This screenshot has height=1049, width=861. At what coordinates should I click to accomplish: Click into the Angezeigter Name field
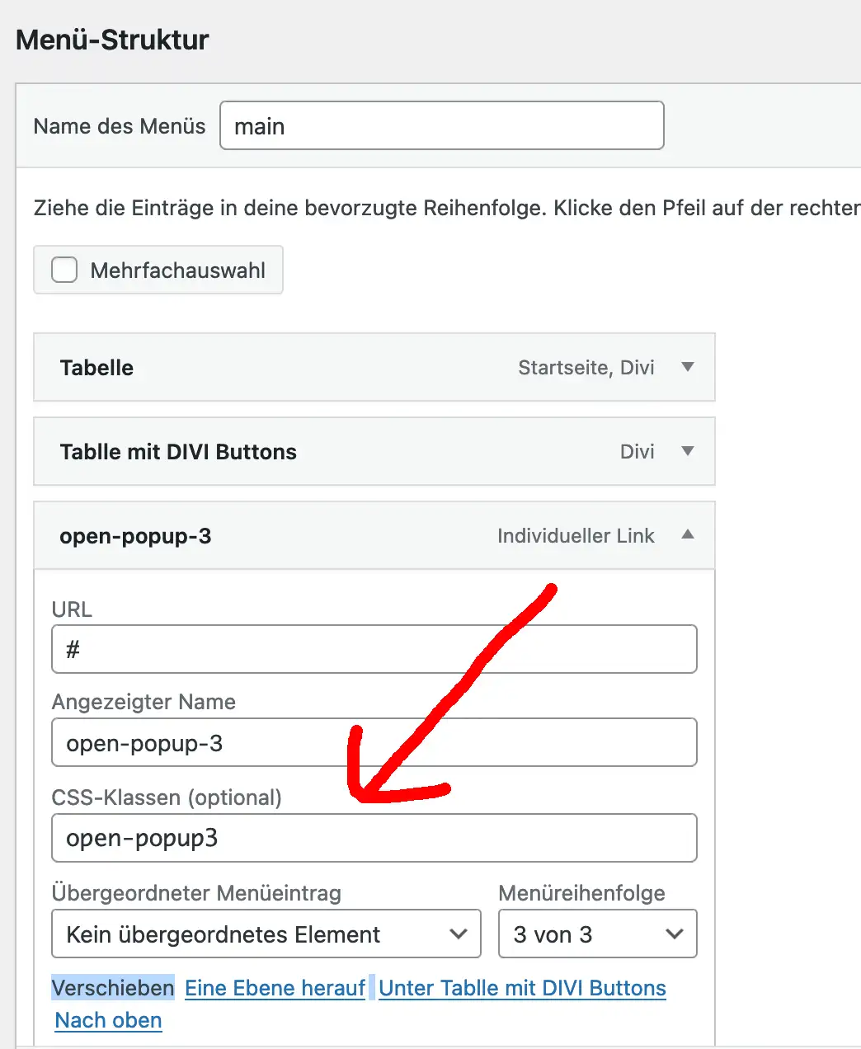(374, 742)
